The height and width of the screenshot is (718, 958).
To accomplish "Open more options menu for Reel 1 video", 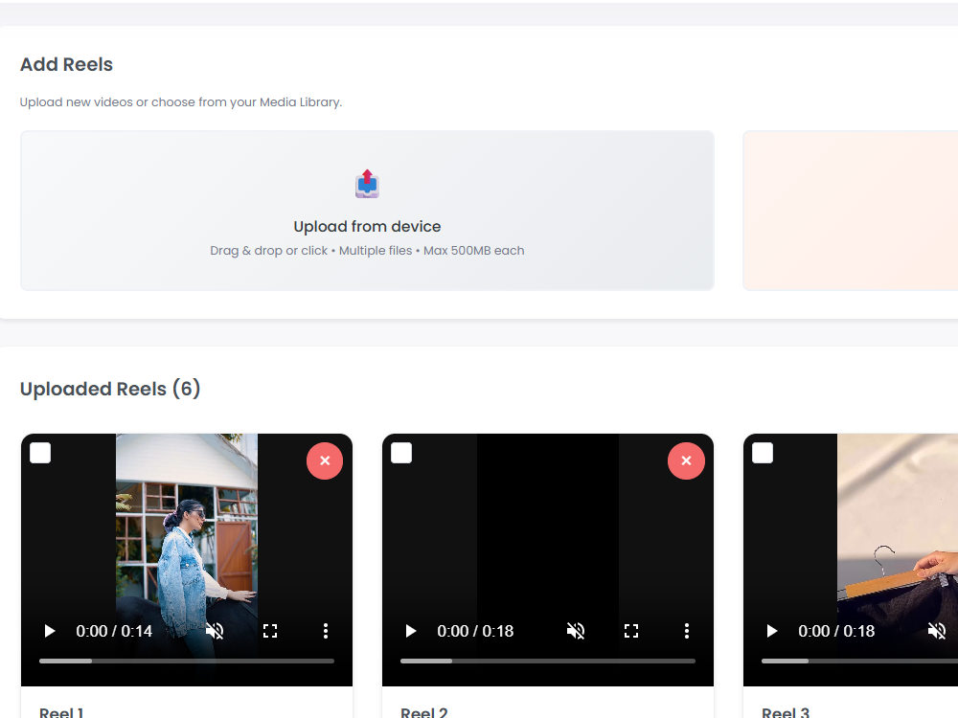I will 326,631.
